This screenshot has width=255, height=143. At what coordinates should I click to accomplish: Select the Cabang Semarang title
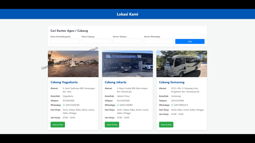tap(172, 82)
